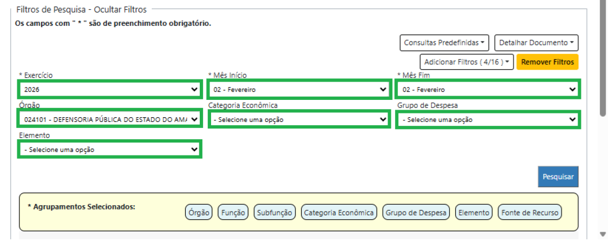The height and width of the screenshot is (250, 609).
Task: Open the Categoria Econômica dropdown
Action: point(299,119)
